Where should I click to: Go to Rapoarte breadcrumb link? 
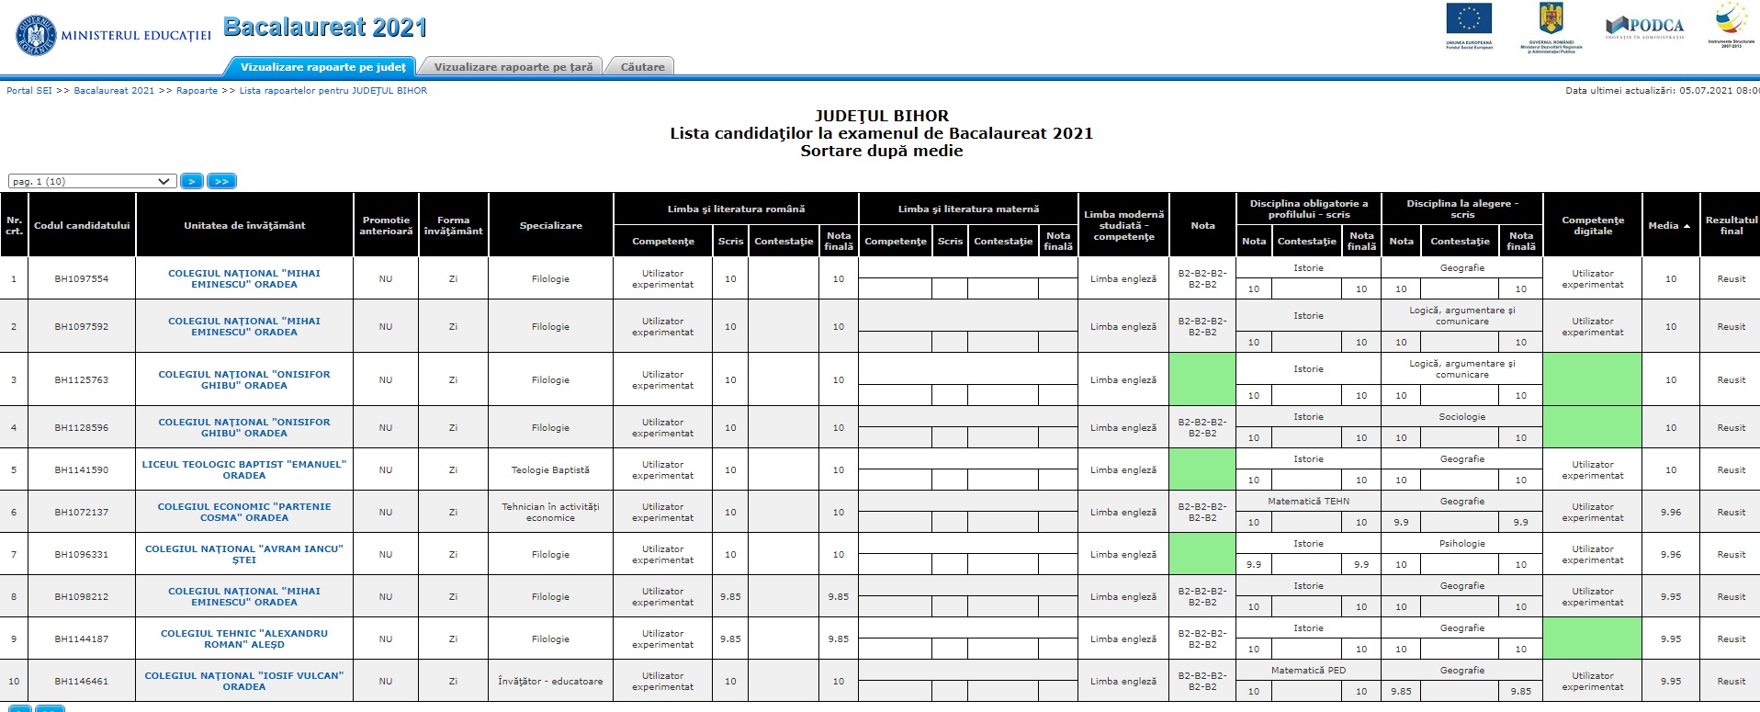click(197, 91)
